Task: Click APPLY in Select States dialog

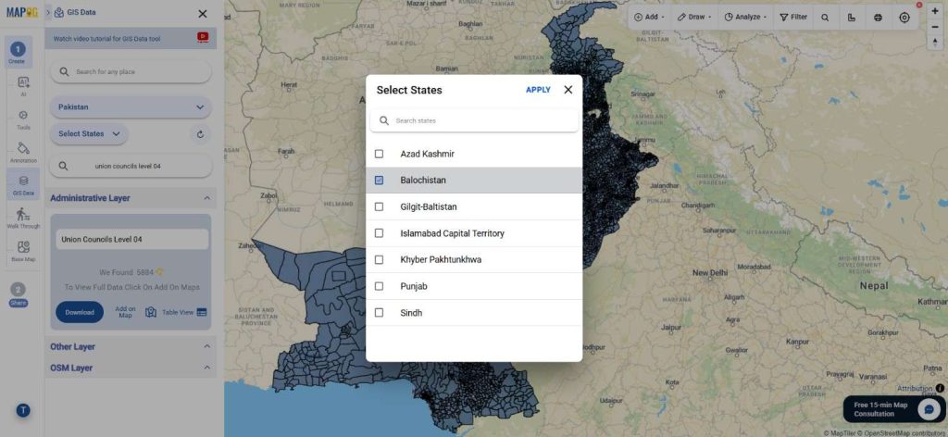Action: tap(538, 90)
